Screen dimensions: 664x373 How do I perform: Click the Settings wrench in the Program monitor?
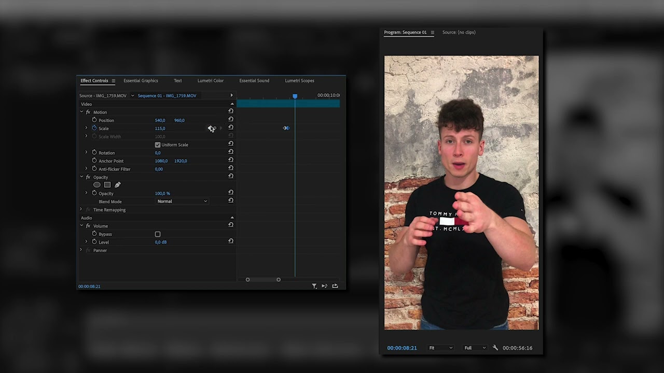[x=495, y=348]
